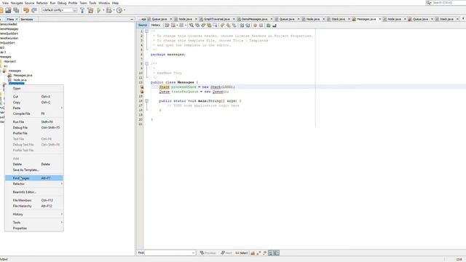Toggle Highlight Results in find bar

[270, 253]
